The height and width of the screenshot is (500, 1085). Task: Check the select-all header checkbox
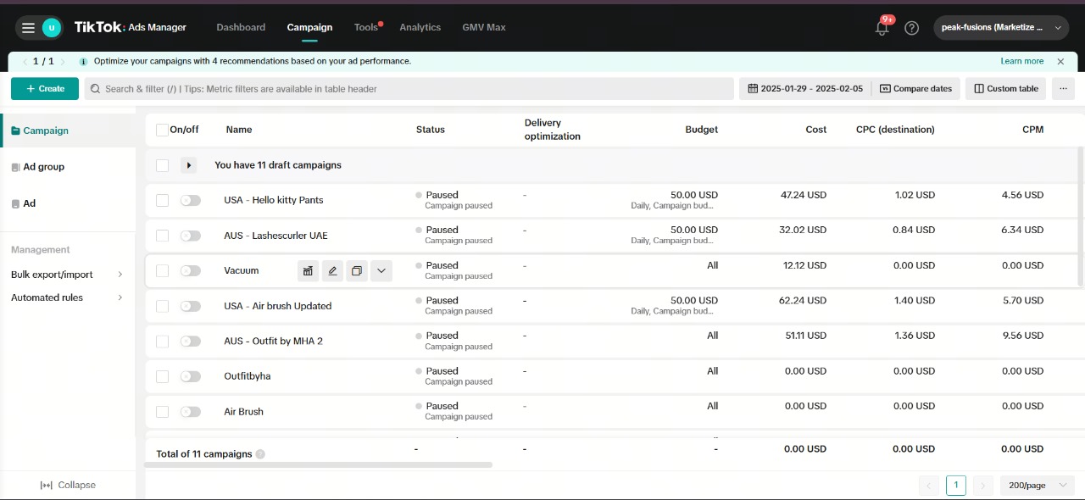point(162,130)
